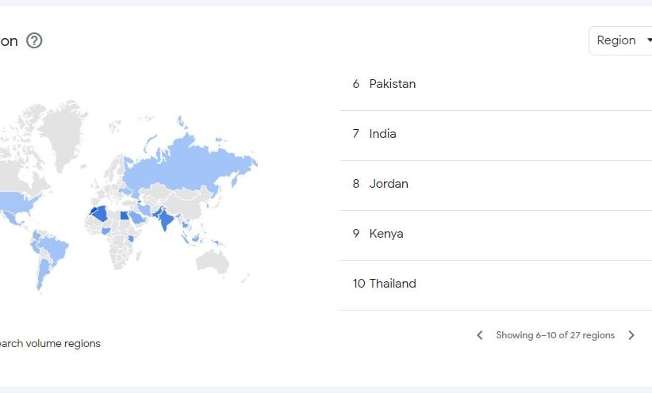Open the Region dropdown

[622, 40]
